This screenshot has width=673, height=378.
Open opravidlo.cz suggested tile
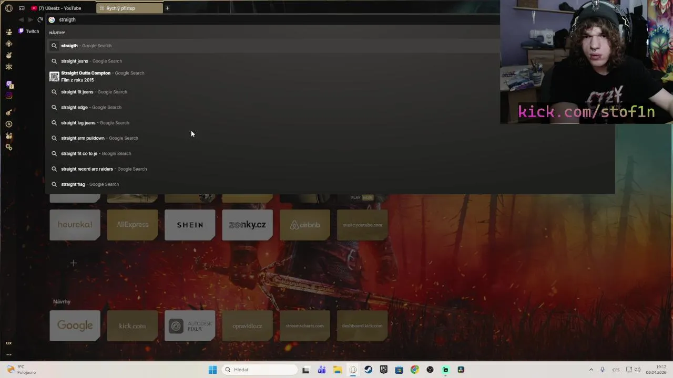[247, 325]
